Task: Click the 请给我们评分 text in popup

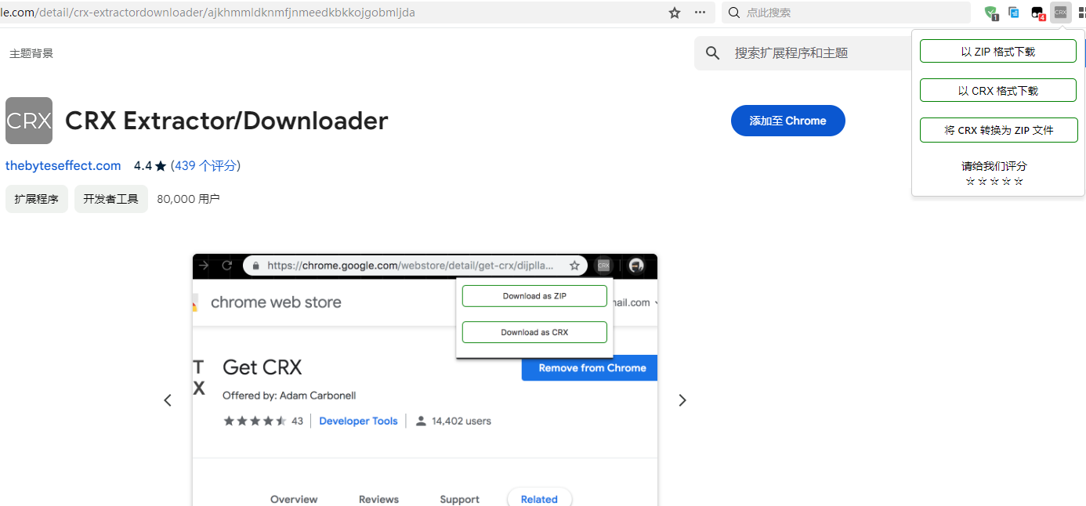Action: [994, 166]
